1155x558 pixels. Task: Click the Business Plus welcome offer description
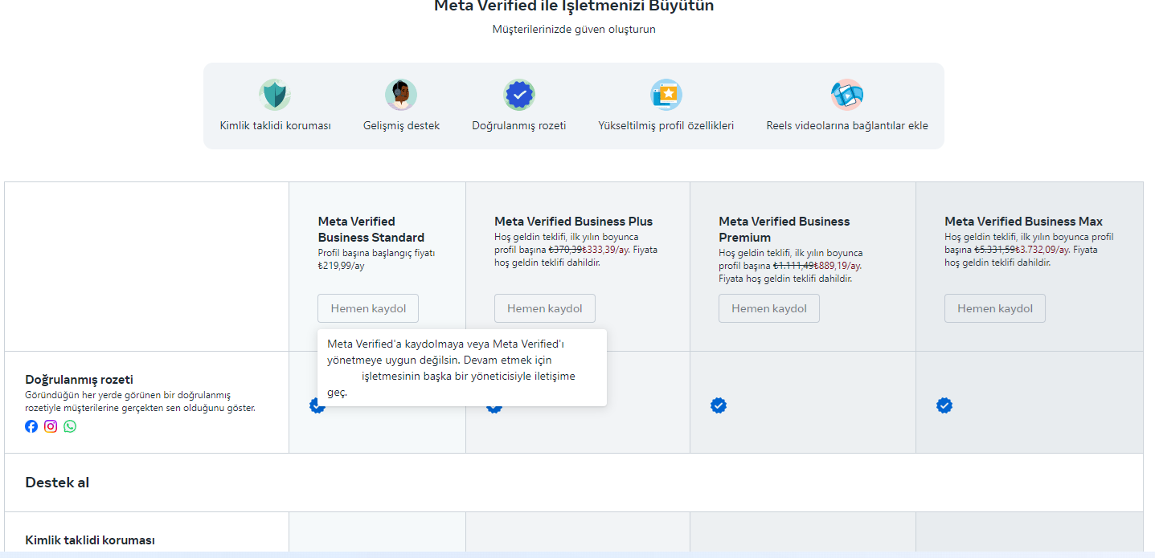pyautogui.click(x=575, y=250)
